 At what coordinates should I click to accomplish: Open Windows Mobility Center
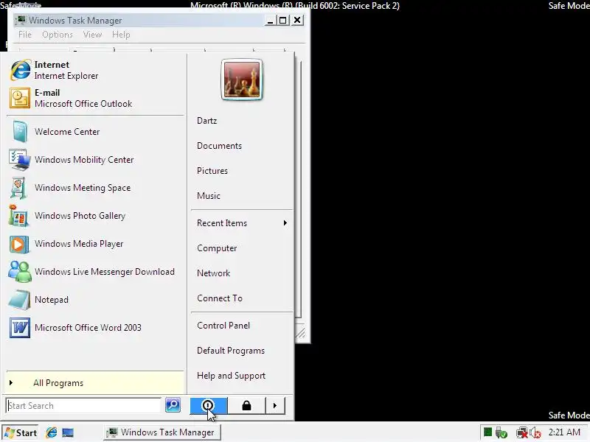tap(96, 160)
